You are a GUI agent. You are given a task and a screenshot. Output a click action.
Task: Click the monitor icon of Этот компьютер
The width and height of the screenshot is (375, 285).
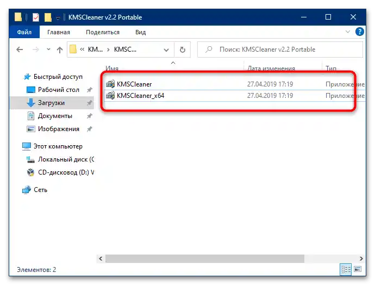pos(27,146)
